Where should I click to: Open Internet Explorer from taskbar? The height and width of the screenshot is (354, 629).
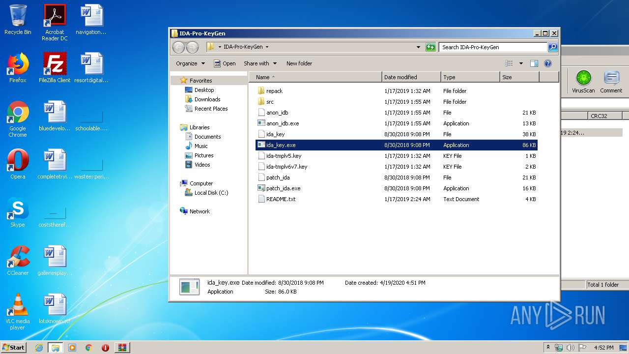tap(39, 348)
